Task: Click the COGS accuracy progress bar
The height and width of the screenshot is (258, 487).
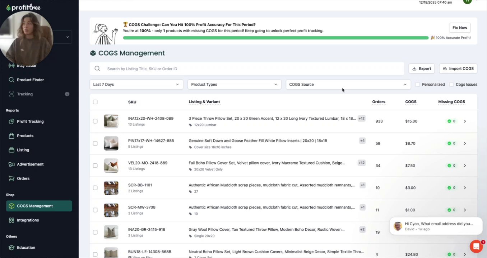Action: point(275,38)
